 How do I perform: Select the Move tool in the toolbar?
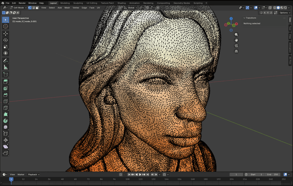(x=6, y=34)
